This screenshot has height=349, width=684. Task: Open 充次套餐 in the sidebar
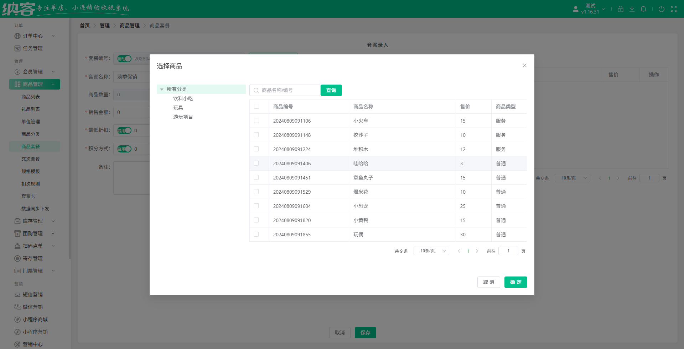click(x=31, y=159)
